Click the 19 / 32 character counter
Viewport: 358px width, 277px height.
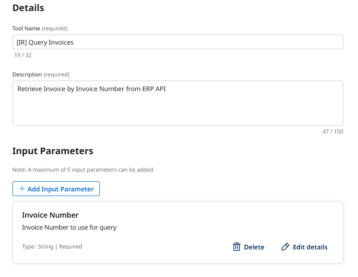pos(23,55)
